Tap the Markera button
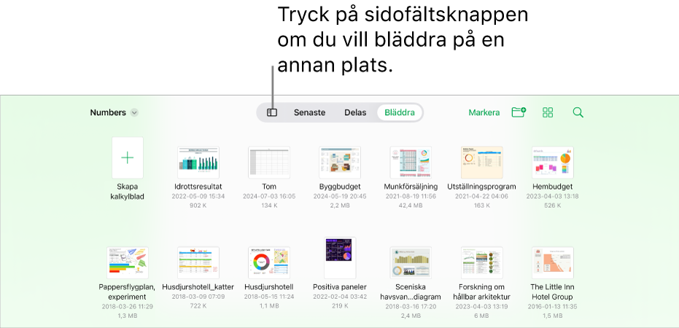The height and width of the screenshot is (328, 679). coord(484,112)
